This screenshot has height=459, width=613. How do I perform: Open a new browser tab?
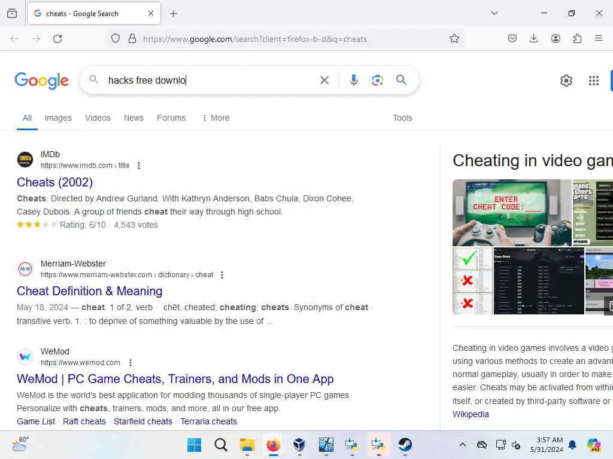[173, 14]
